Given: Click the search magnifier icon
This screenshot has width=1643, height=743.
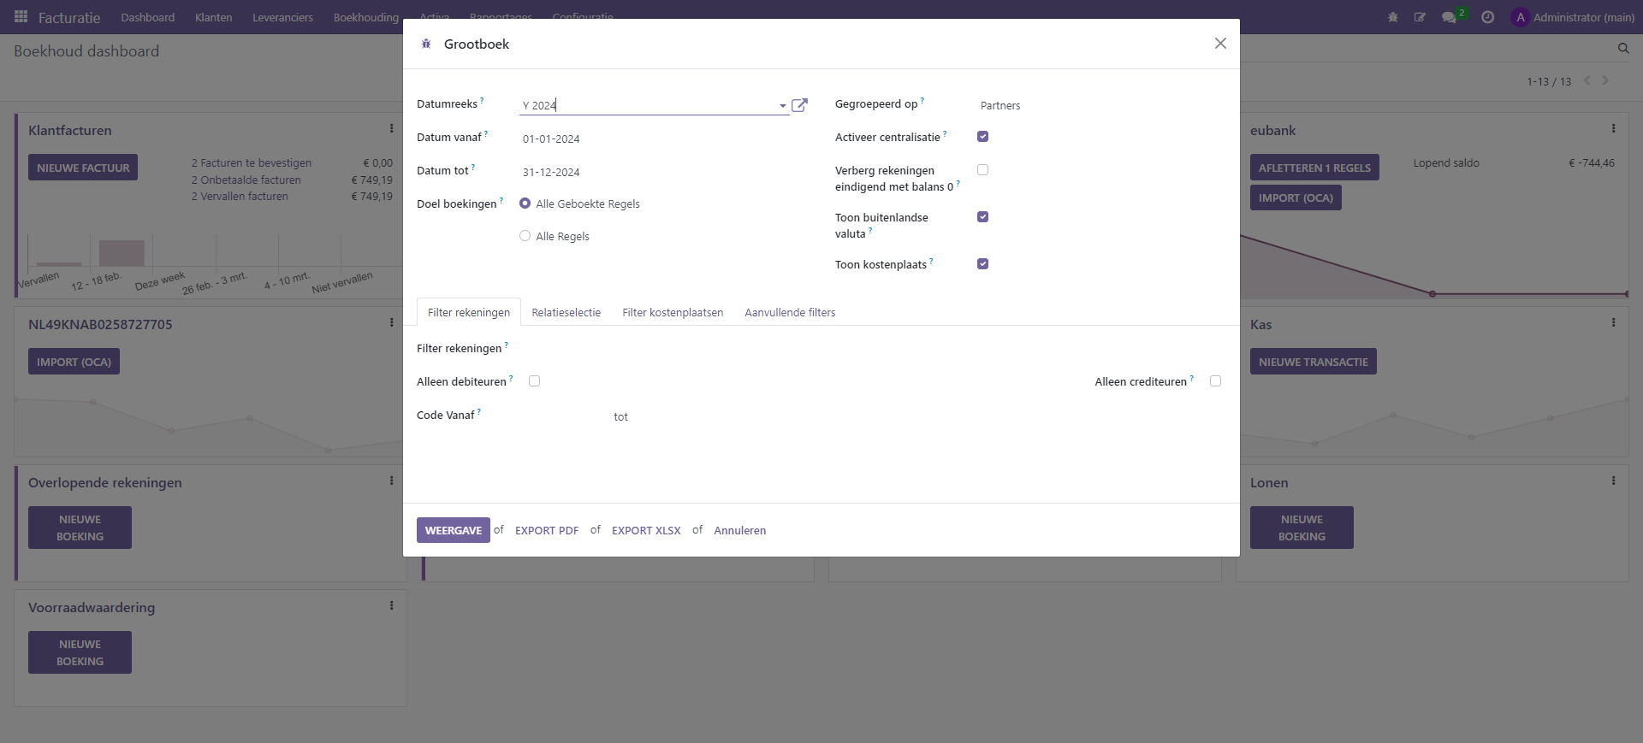Looking at the screenshot, I should coord(1623,49).
